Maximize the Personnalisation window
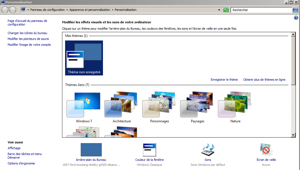Image resolution: width=300 pixels, height=170 pixels. click(x=291, y=2)
